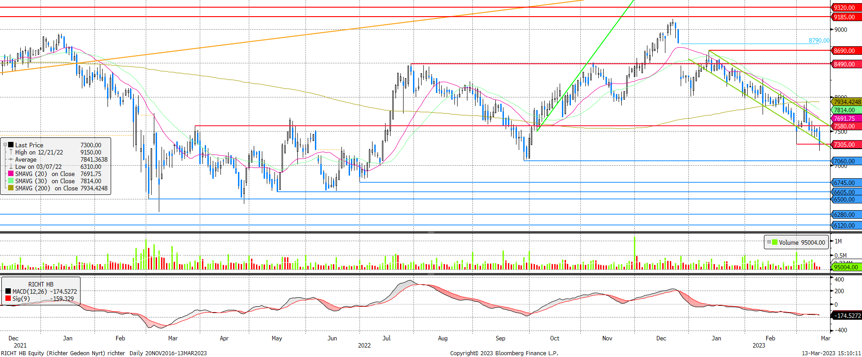862x357 pixels.
Task: Click the 6745.00 blue support level tag
Action: (846, 183)
